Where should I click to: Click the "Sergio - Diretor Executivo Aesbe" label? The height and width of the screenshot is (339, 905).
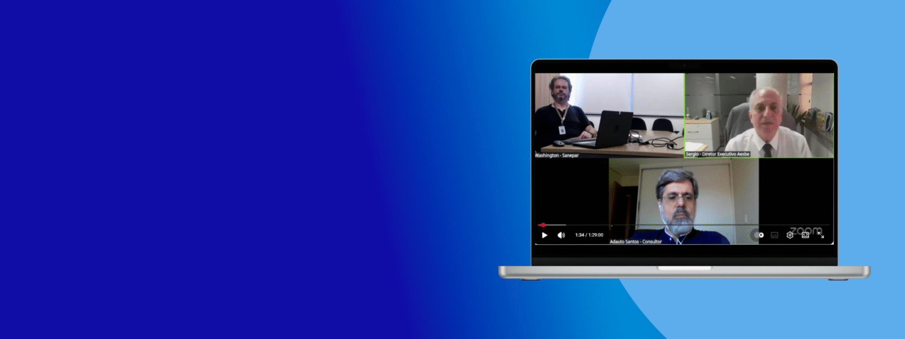pos(717,154)
